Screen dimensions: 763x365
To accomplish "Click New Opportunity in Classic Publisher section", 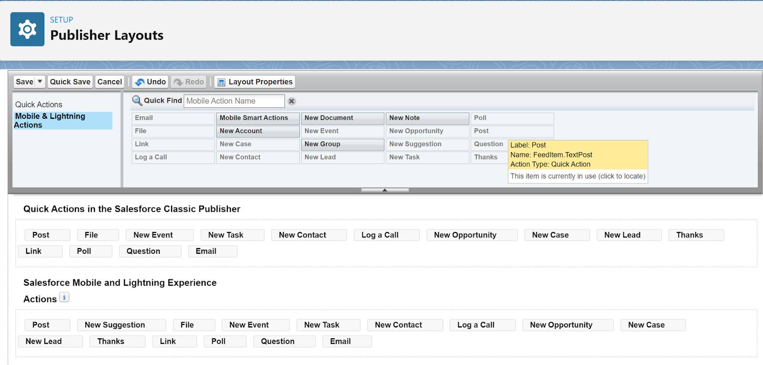I will click(x=472, y=235).
